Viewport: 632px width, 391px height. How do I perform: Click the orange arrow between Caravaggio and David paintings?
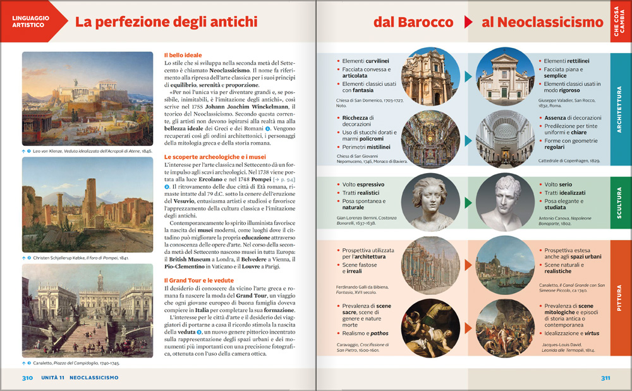[x=468, y=328]
